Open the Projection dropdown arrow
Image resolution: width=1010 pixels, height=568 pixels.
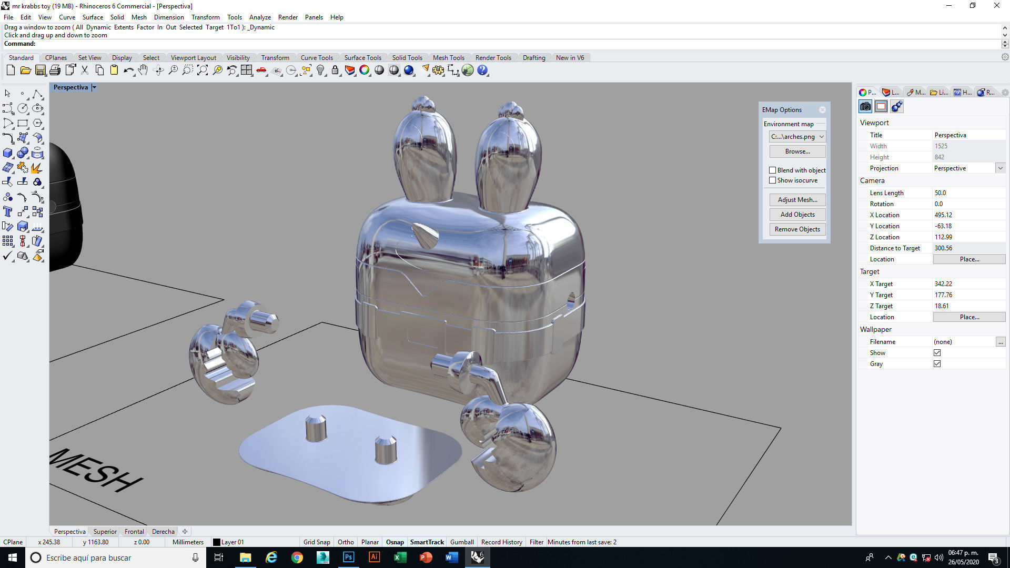[x=1000, y=168]
